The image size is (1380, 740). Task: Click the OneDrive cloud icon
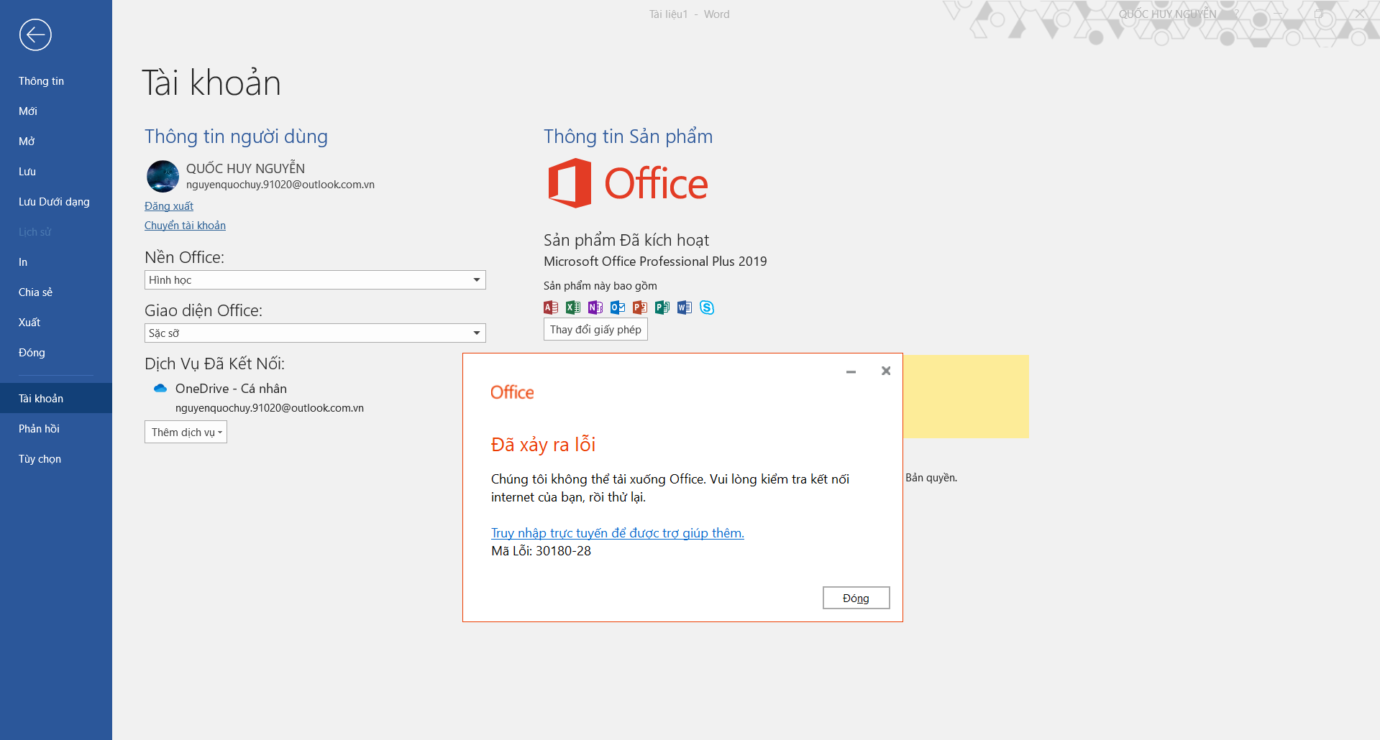[x=160, y=388]
